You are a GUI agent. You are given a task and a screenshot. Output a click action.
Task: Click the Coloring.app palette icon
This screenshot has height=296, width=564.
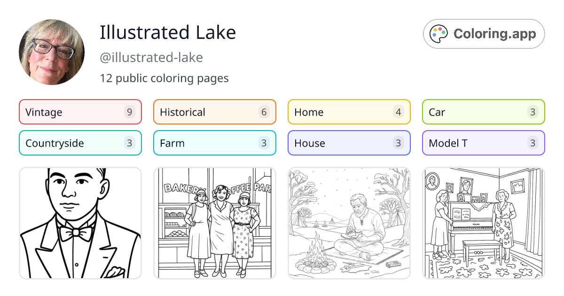click(x=439, y=33)
